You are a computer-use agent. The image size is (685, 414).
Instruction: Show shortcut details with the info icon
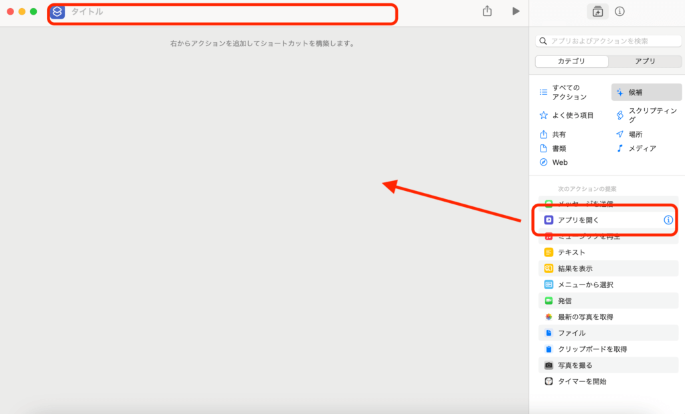point(619,11)
